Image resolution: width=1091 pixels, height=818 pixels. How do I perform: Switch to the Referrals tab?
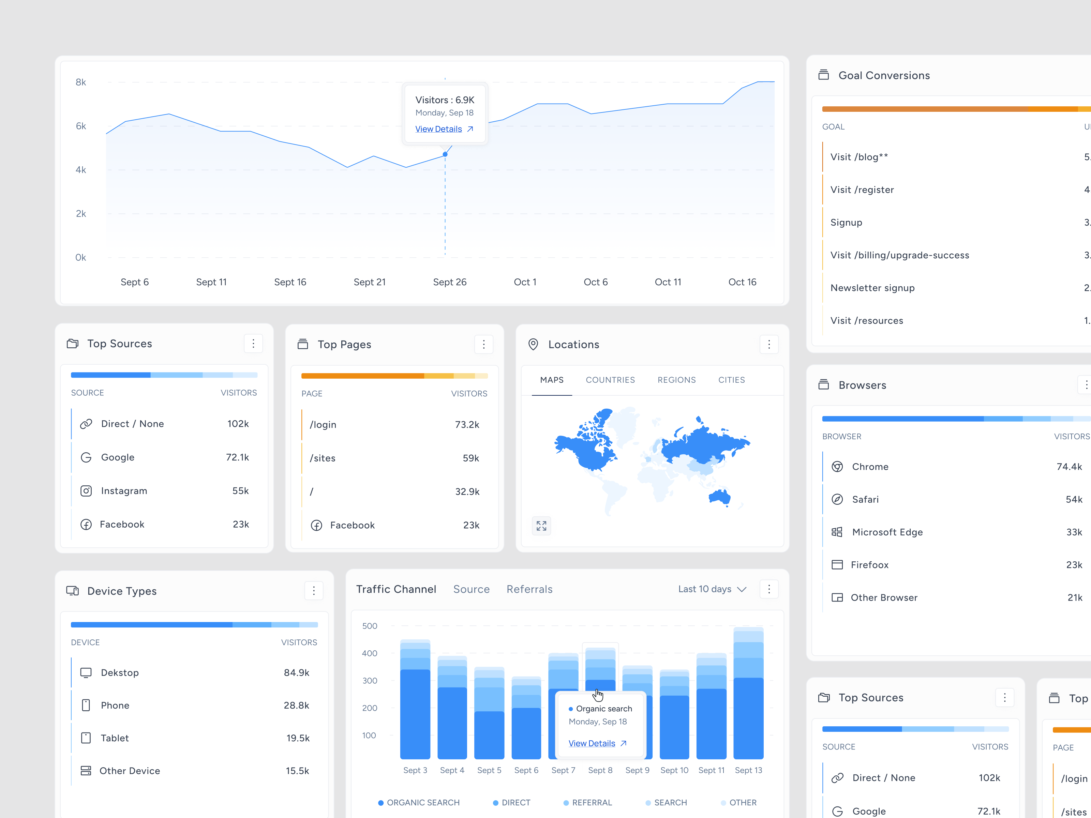click(529, 589)
